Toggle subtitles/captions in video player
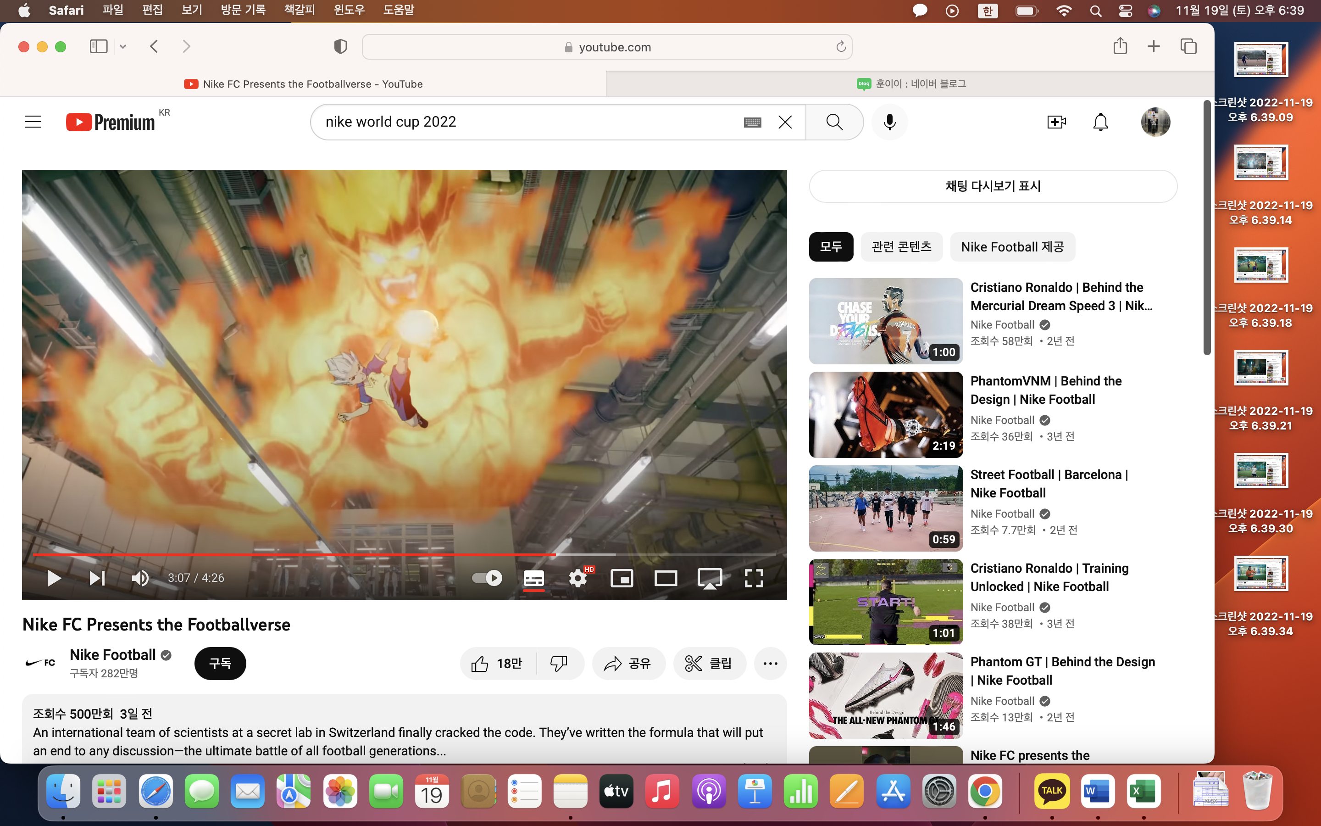This screenshot has width=1321, height=826. point(534,578)
